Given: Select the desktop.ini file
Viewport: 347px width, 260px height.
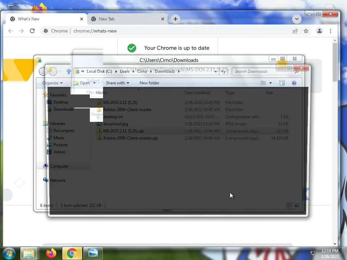Looking at the screenshot, I should pos(113,117).
